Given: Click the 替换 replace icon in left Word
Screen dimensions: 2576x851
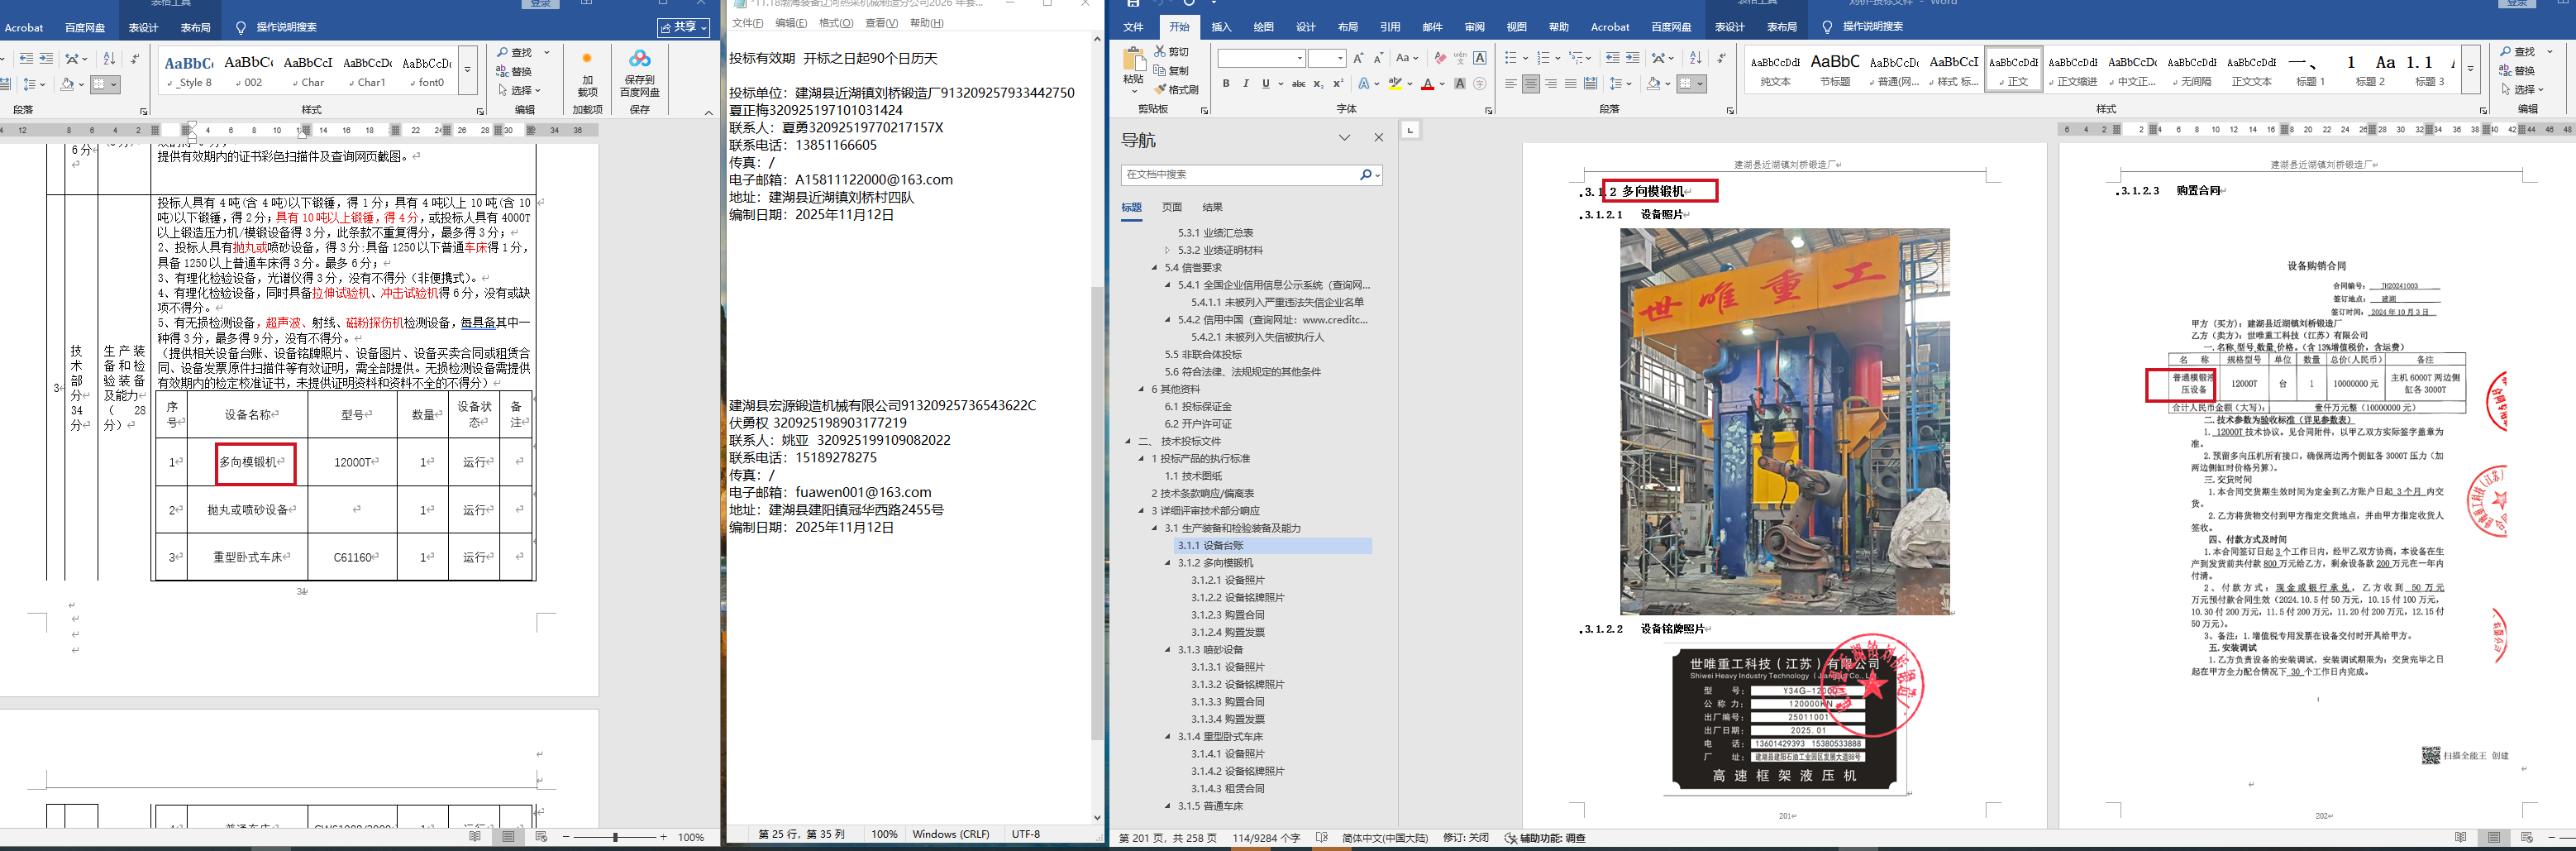Looking at the screenshot, I should coord(503,71).
